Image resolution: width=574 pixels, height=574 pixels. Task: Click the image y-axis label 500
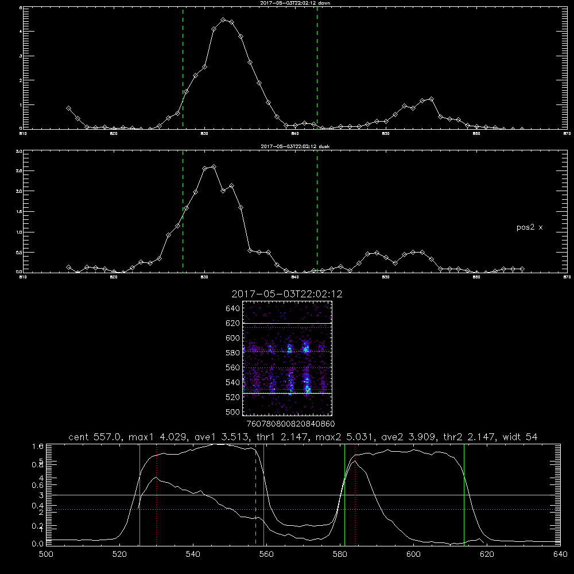point(232,412)
